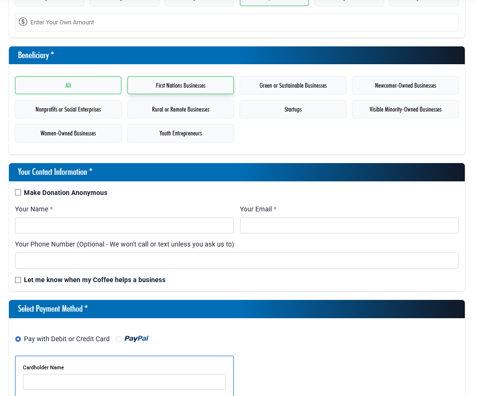Pick Youth Entrepreneurs beneficiary
The height and width of the screenshot is (396, 477).
point(180,133)
